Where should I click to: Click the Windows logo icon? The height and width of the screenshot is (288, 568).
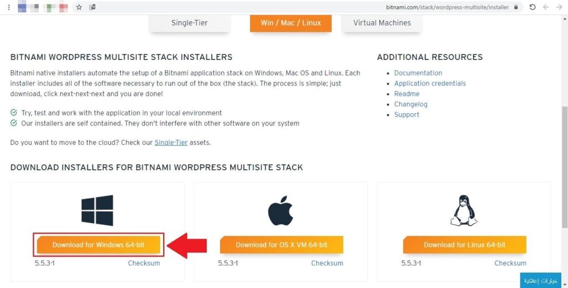(x=97, y=210)
